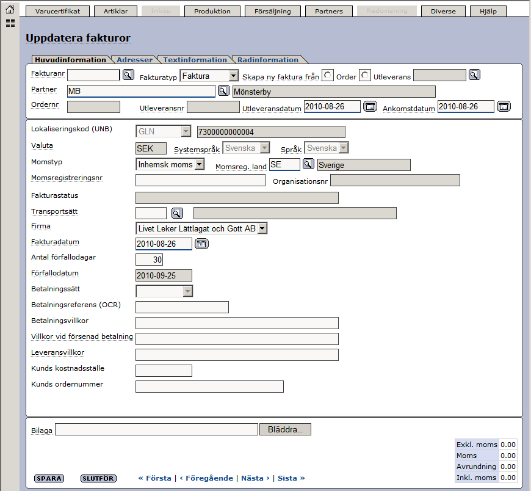
Task: Click the SLUTFÖR button
Action: [98, 478]
